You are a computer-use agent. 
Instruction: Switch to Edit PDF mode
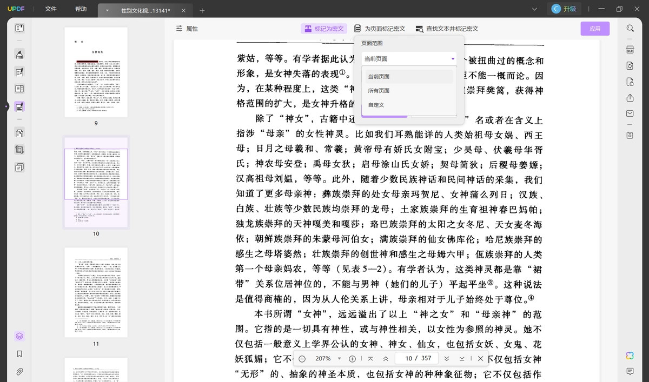pos(19,72)
